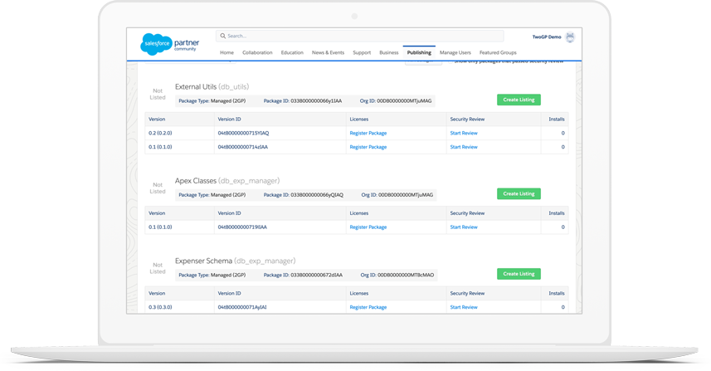Start Review for External Utils version 0.2
This screenshot has width=711, height=371.
(464, 134)
